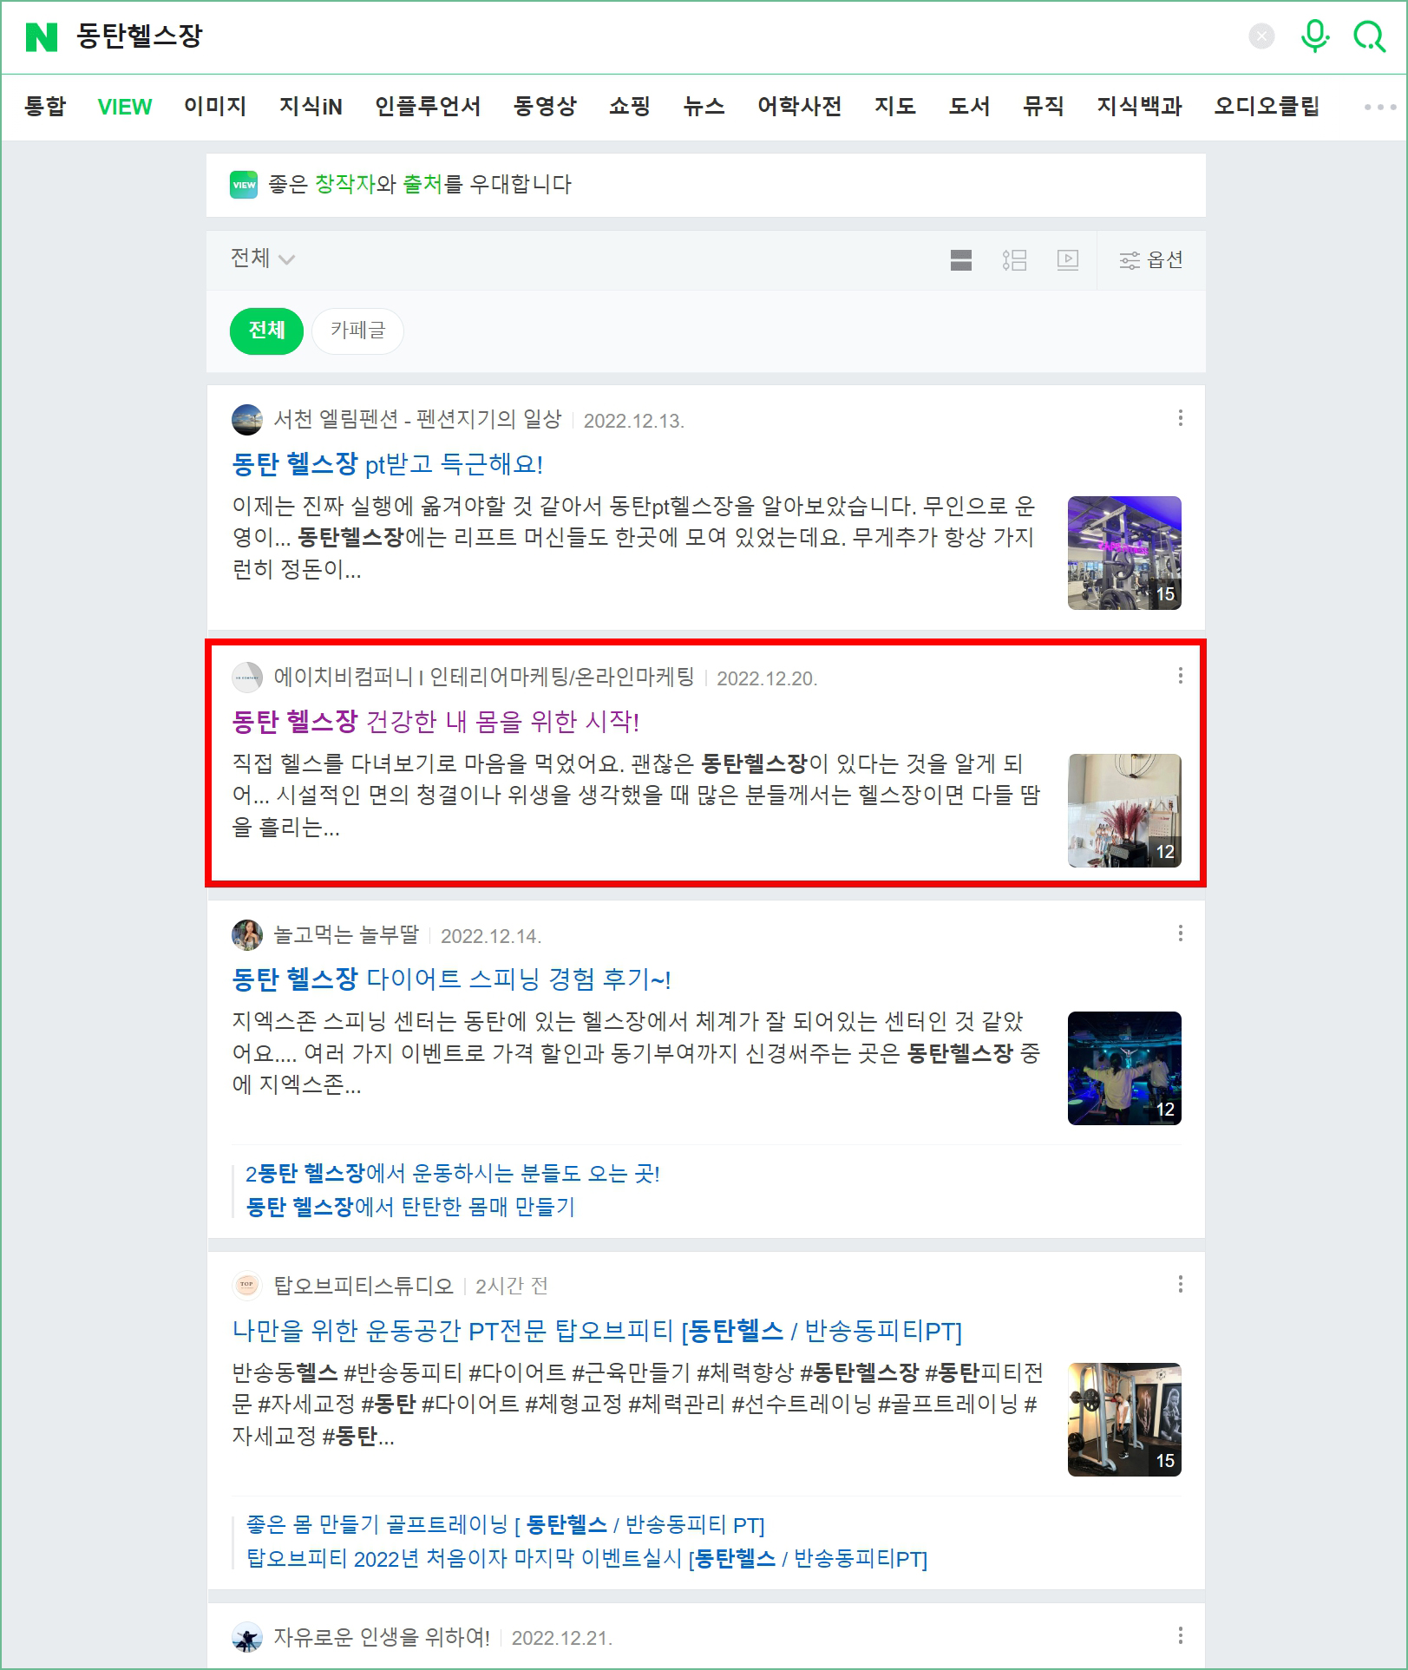Open the 도서 tab
This screenshot has width=1408, height=1670.
(969, 106)
